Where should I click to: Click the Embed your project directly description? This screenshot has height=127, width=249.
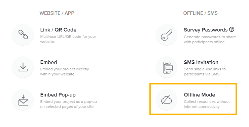coord(65,71)
